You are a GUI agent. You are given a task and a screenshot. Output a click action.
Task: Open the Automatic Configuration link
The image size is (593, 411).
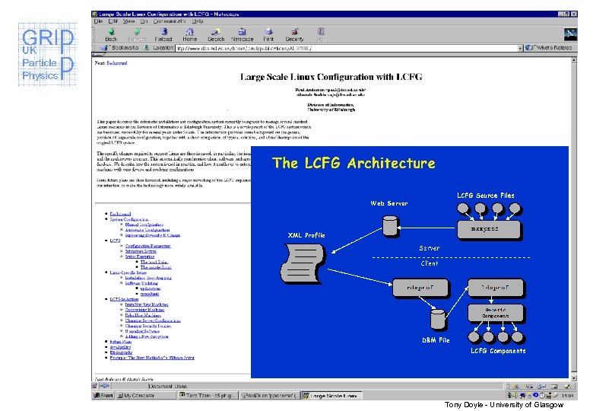coord(147,230)
